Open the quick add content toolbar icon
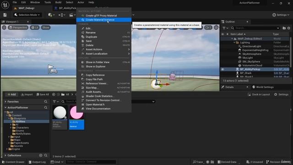This screenshot has height=165, width=293. 50,15
